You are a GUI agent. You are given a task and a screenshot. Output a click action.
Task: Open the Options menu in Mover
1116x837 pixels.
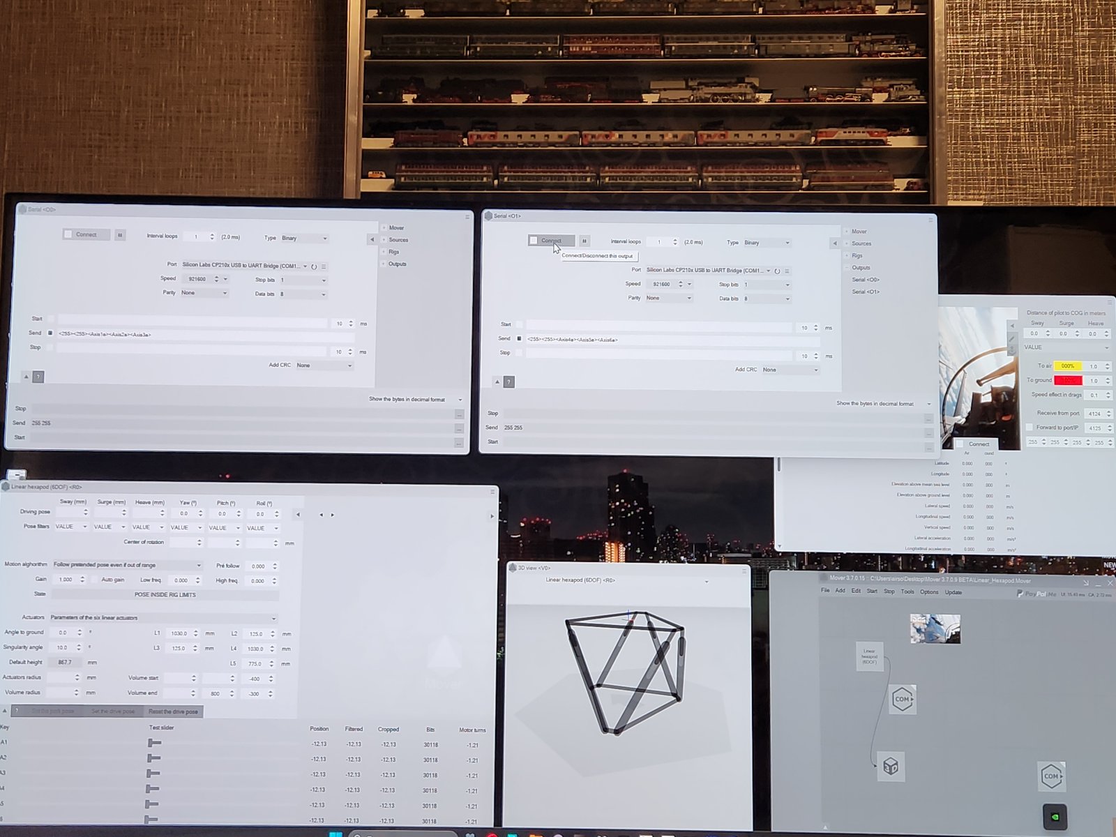click(x=929, y=592)
